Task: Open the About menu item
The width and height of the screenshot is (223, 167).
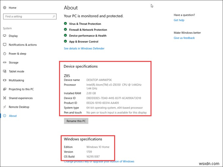Action: click(x=13, y=116)
